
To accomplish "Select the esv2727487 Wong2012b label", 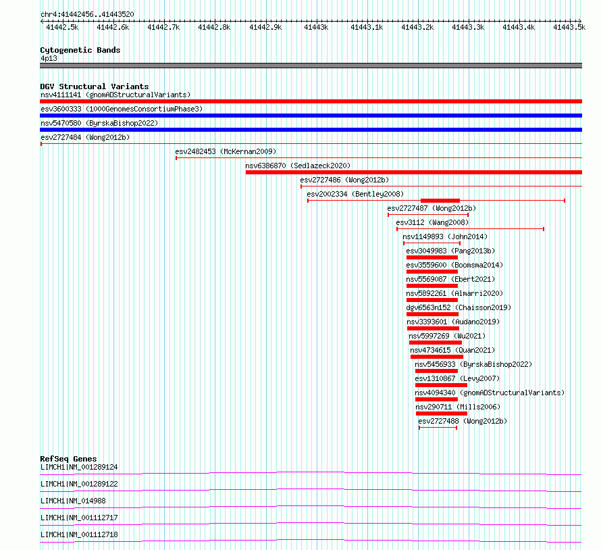I will (x=432, y=208).
